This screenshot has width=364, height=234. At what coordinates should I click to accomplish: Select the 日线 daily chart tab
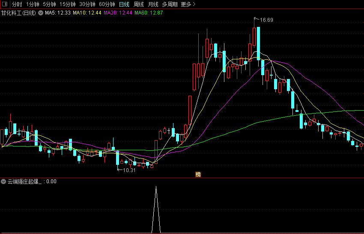click(x=124, y=4)
